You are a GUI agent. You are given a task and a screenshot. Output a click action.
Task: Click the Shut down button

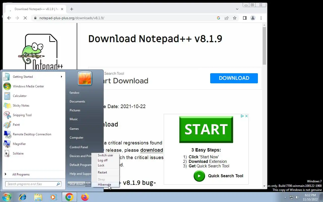(x=76, y=184)
